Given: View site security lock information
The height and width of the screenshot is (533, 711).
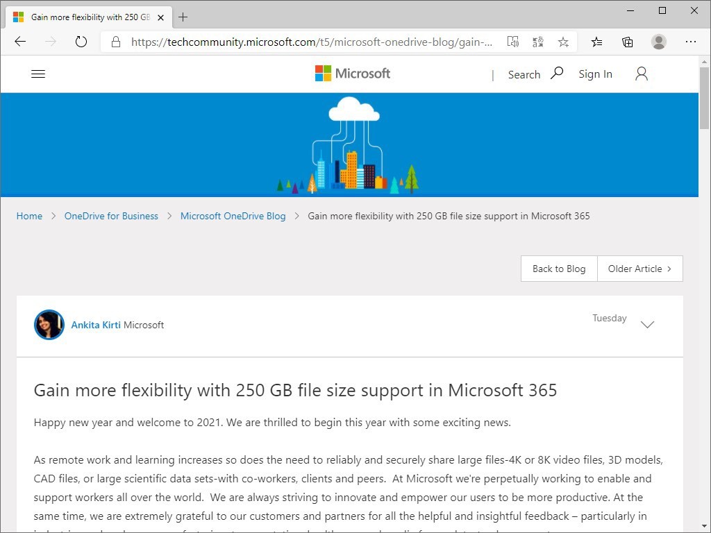Looking at the screenshot, I should click(116, 42).
